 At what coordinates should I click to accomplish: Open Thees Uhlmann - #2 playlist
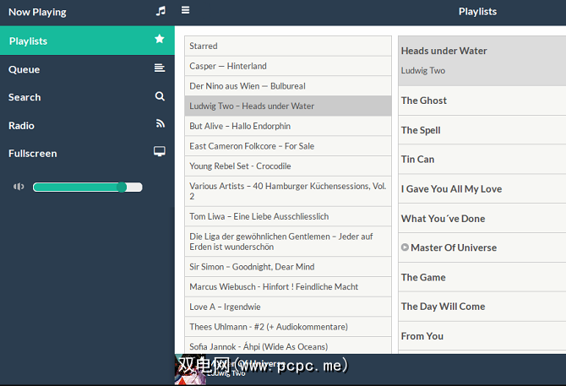pyautogui.click(x=288, y=327)
